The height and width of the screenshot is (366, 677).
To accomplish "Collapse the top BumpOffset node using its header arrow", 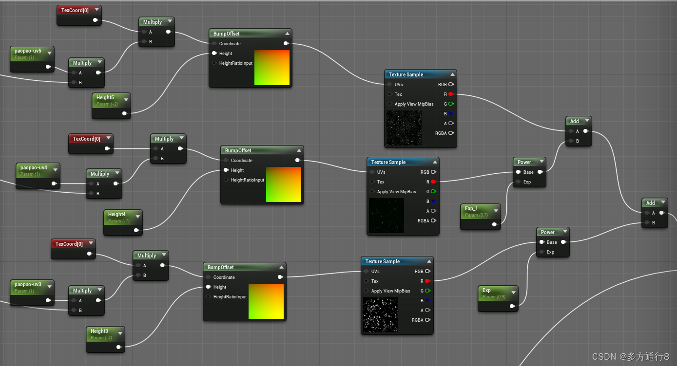I will point(287,33).
